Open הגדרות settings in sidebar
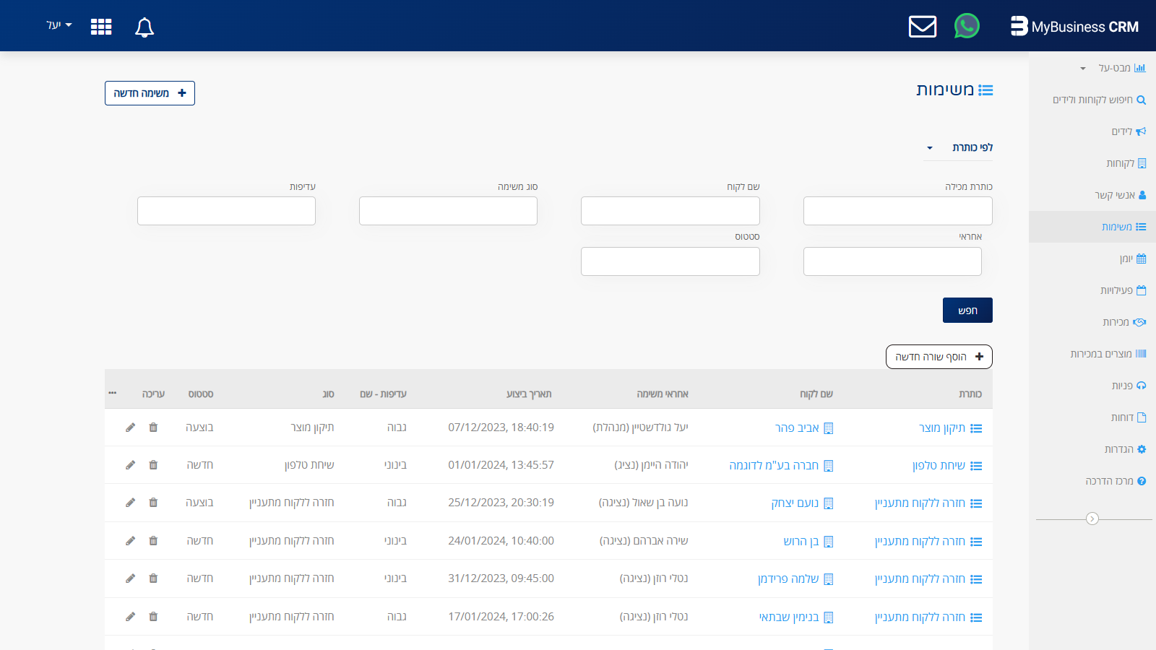The image size is (1156, 650). (1124, 449)
